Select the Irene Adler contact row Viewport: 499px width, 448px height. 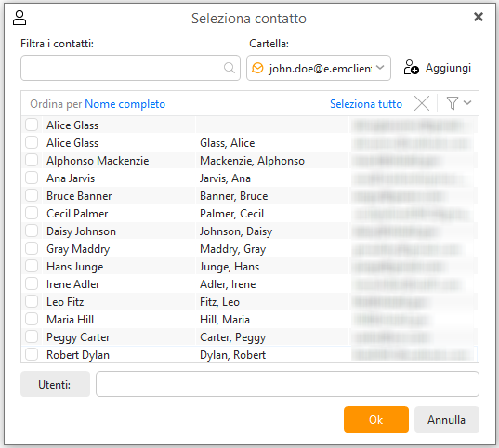(x=250, y=284)
